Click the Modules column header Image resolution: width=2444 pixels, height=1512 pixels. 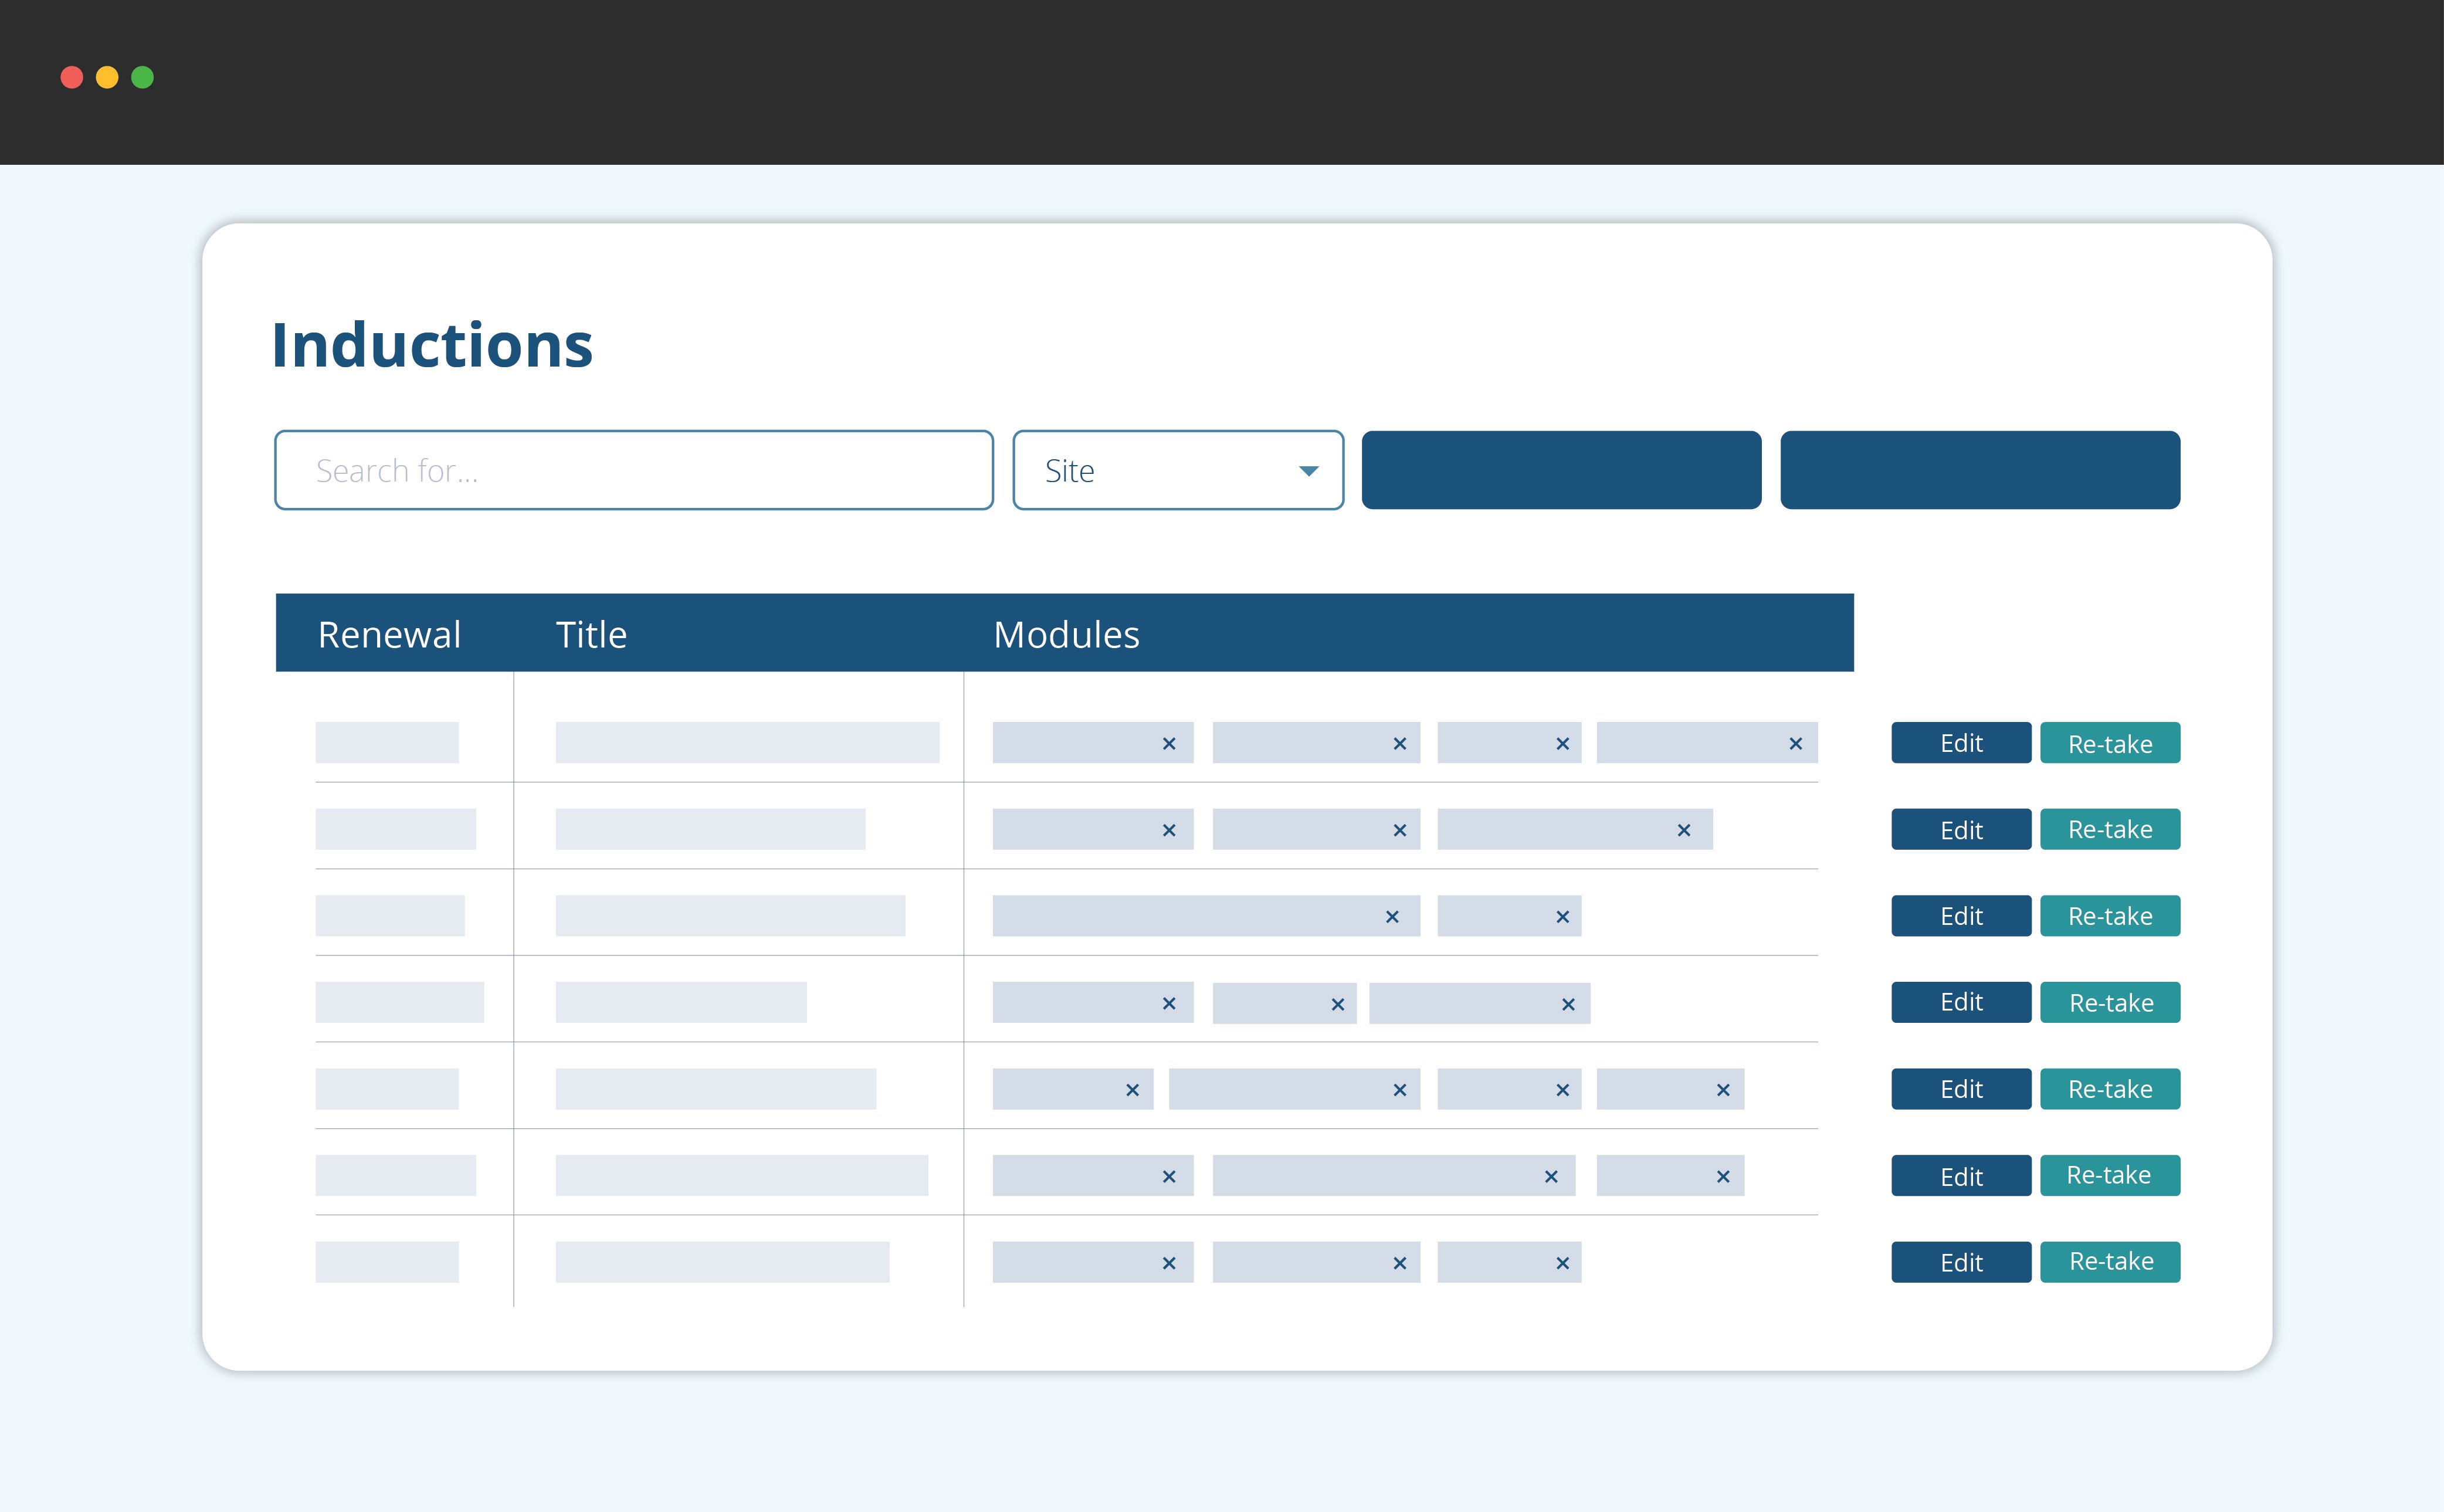point(1066,634)
